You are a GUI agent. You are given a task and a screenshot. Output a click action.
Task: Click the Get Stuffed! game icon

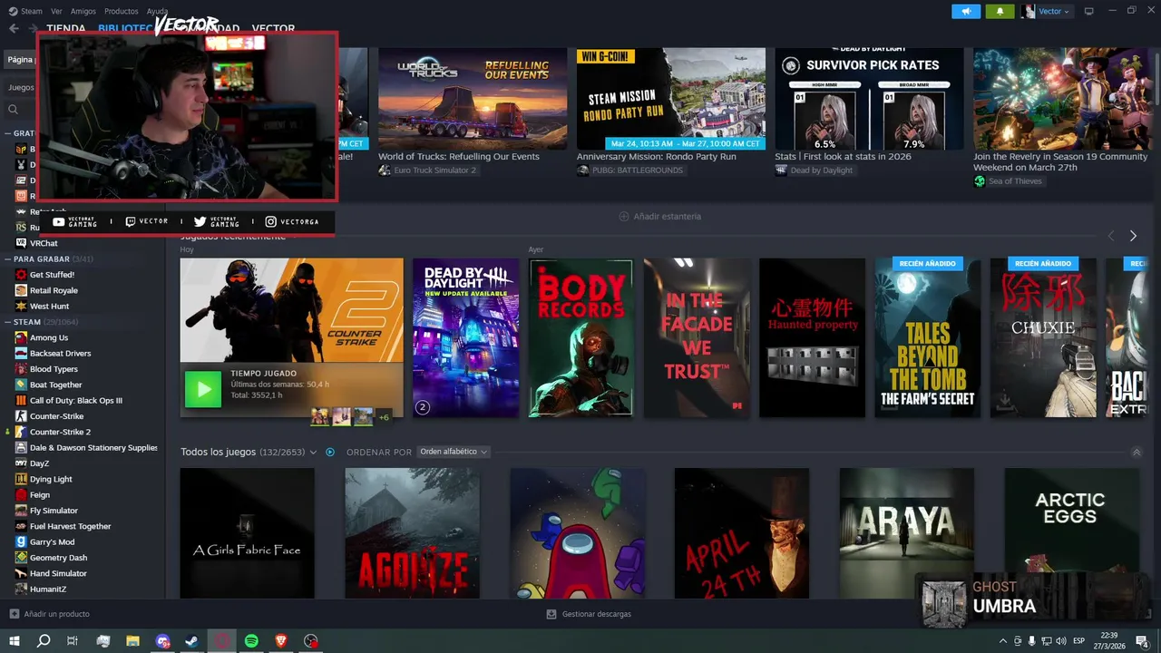pyautogui.click(x=21, y=274)
